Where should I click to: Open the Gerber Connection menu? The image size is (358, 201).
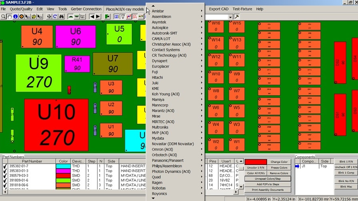(x=86, y=9)
